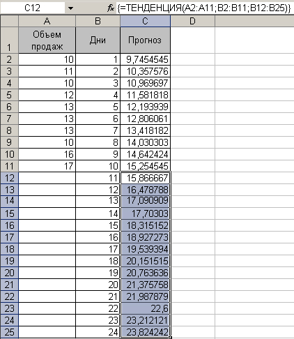This screenshot has width=294, height=339.
Task: Select row header 18
Action: coord(9,249)
